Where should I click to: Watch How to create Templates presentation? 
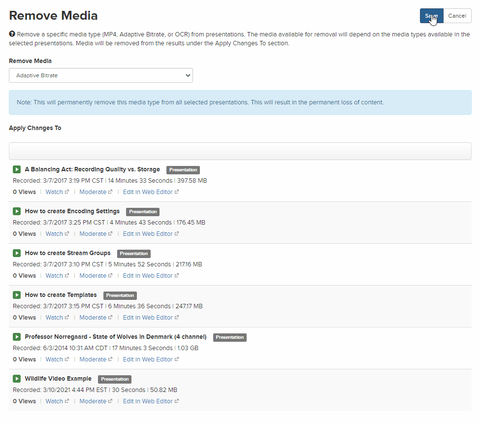click(x=57, y=318)
